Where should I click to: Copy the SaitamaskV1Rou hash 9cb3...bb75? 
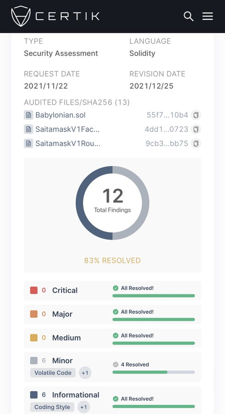pos(196,144)
